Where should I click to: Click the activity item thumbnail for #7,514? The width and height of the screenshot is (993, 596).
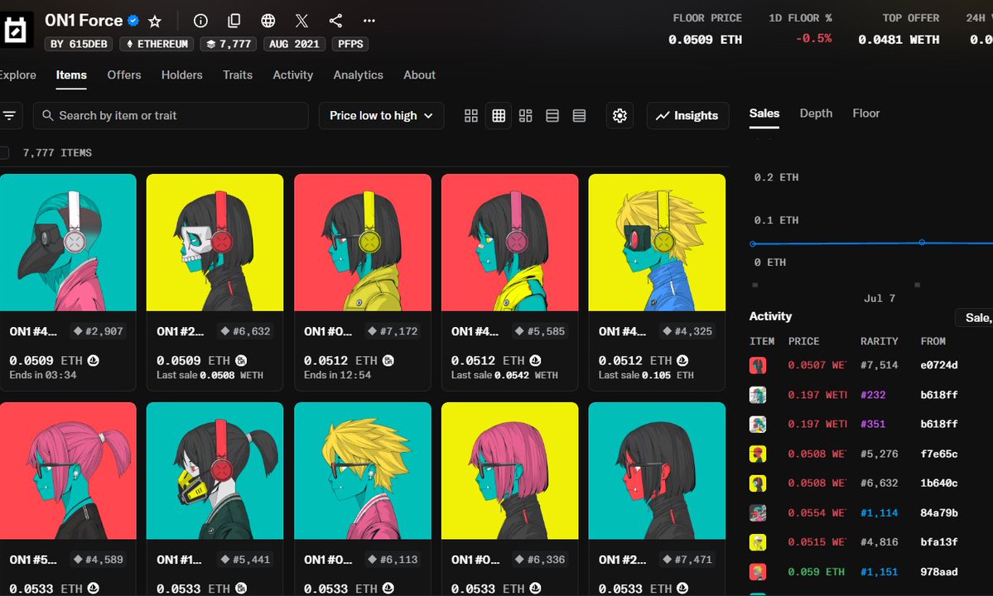pyautogui.click(x=758, y=365)
